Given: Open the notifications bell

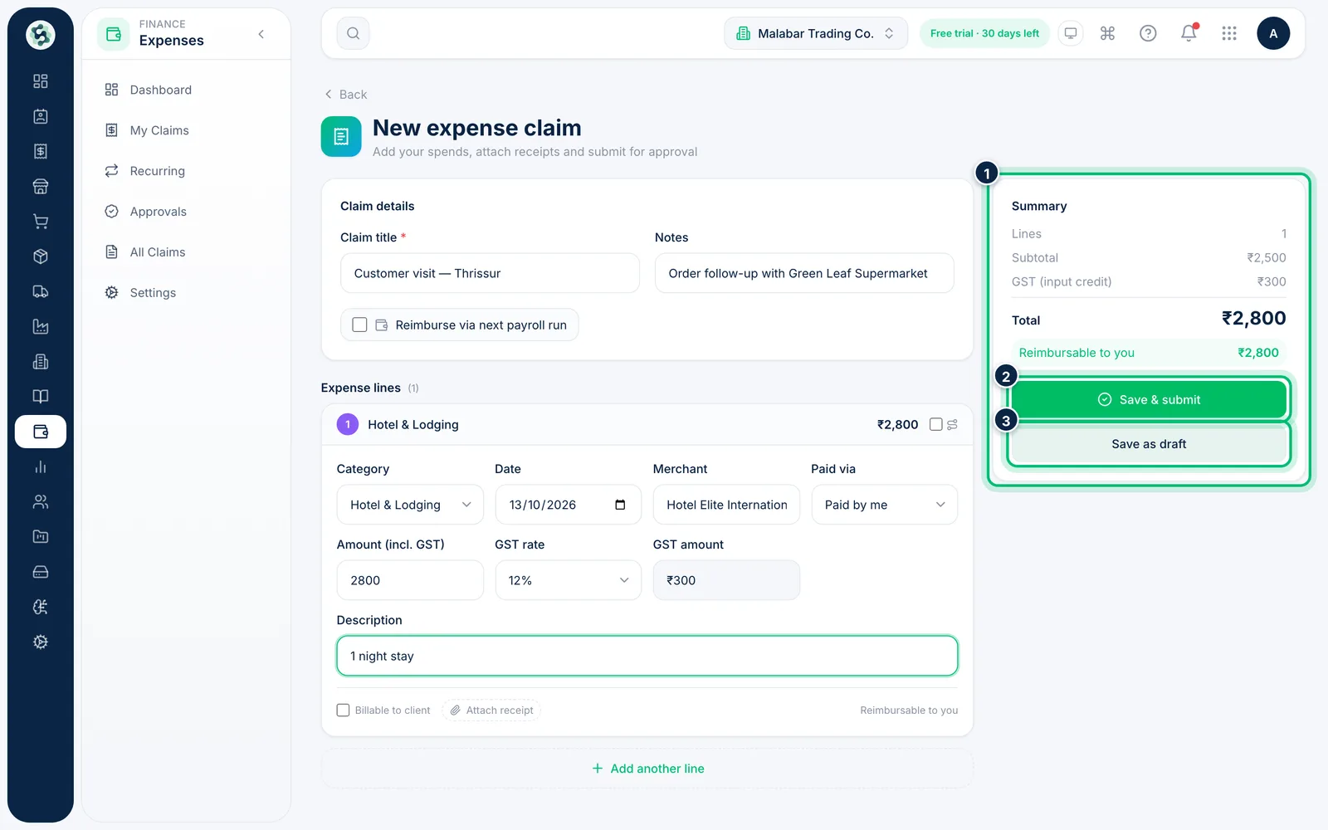Looking at the screenshot, I should [1189, 33].
